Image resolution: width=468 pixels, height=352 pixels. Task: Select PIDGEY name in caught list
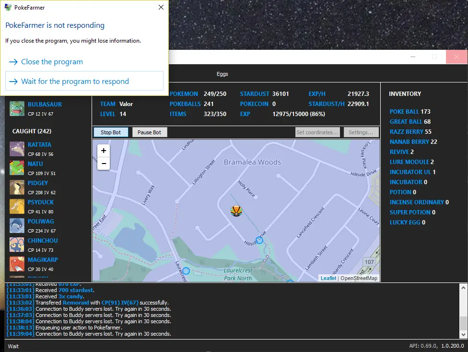coord(38,183)
